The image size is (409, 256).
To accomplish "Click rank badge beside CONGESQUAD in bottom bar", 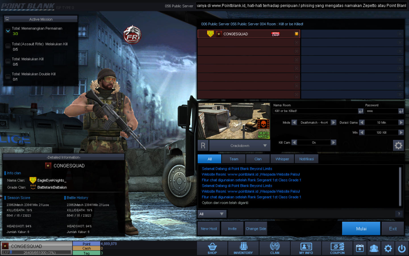I will point(5,246).
